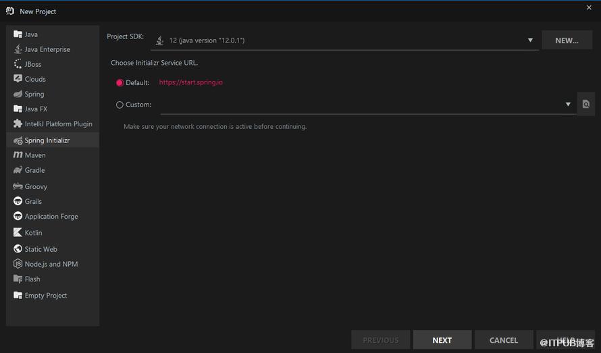The image size is (601, 353).
Task: Select Flash label in list
Action: [x=32, y=279]
